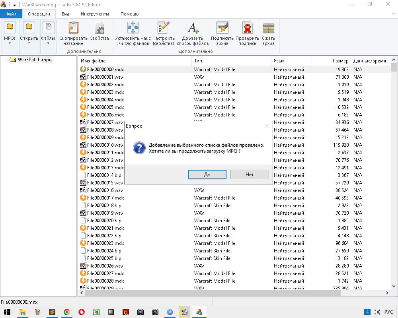This screenshot has height=318, width=398.
Task: Switch to the Операции ribbon tab
Action: point(39,14)
